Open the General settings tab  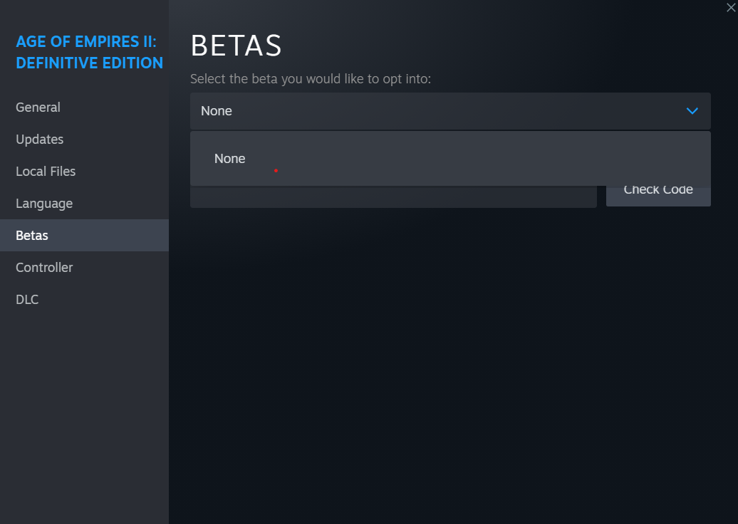coord(38,108)
